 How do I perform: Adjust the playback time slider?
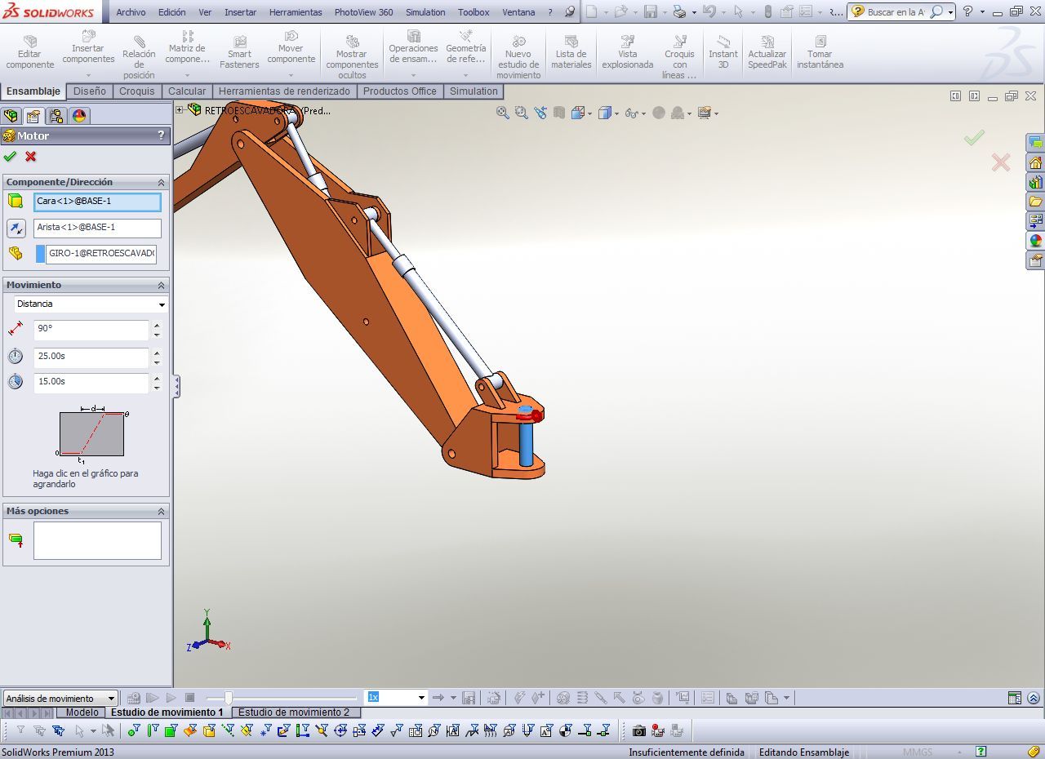(x=229, y=698)
